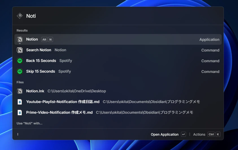
Task: Click the K key badge in footer
Action: (218, 134)
